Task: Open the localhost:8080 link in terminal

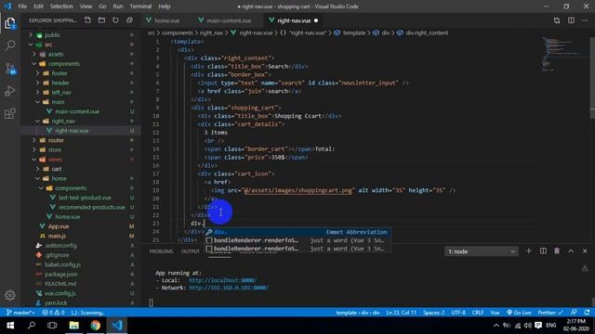Action: coord(223,280)
